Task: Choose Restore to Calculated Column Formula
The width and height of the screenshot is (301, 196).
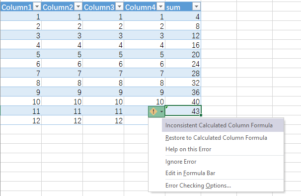Action: tap(216, 138)
